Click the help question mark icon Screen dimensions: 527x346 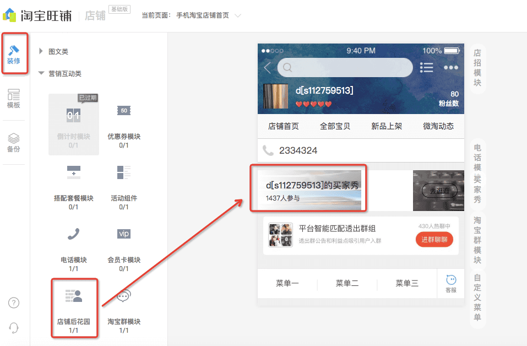coord(14,303)
